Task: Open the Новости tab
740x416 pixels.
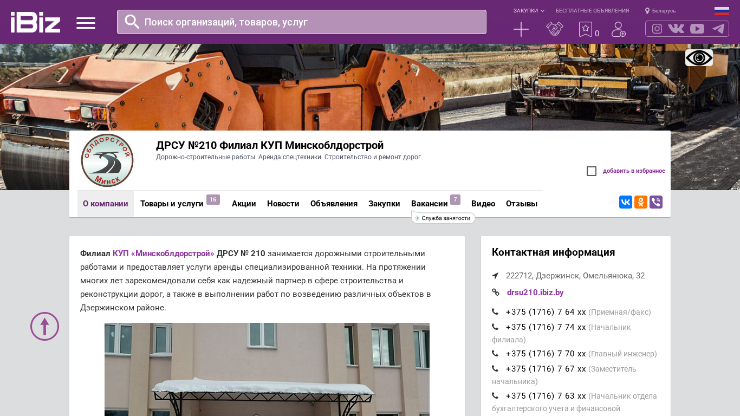Action: point(283,204)
